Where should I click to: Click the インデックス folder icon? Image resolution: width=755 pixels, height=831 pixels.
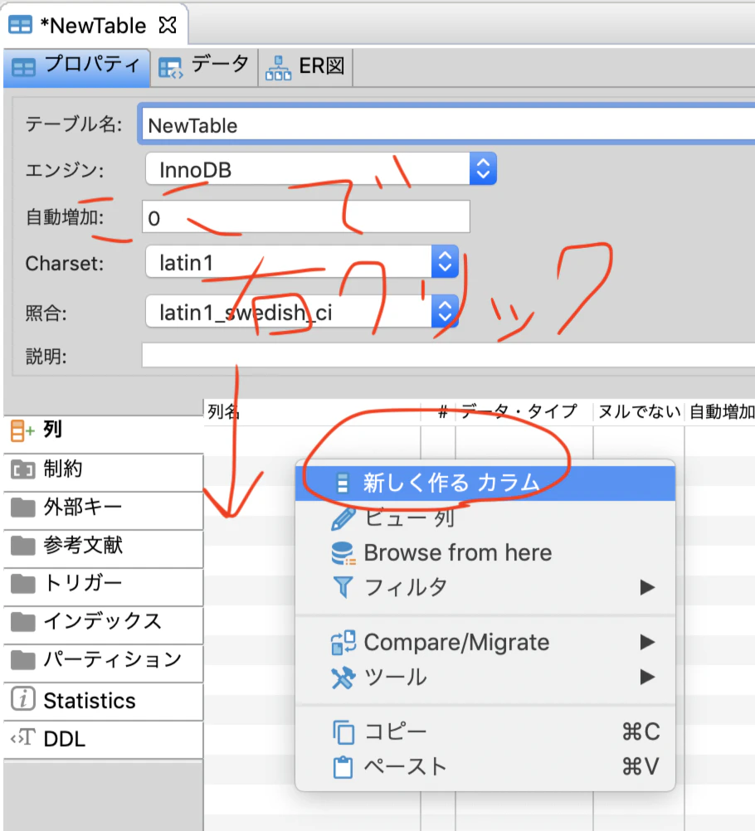(x=22, y=622)
